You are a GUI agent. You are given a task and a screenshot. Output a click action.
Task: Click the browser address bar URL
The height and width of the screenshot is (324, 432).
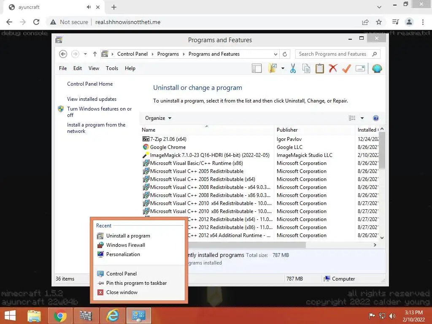[x=128, y=22]
